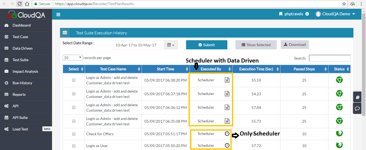
Task: Click the Download button
Action: 295,45
